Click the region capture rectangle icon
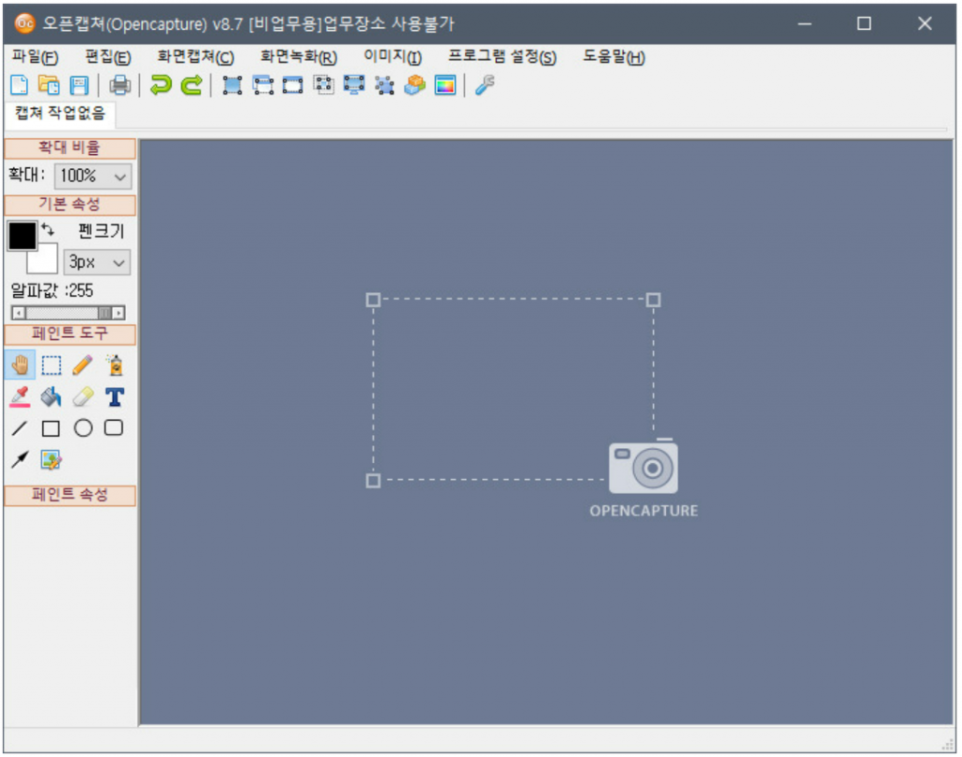Image resolution: width=962 pixels, height=757 pixels. click(x=293, y=85)
